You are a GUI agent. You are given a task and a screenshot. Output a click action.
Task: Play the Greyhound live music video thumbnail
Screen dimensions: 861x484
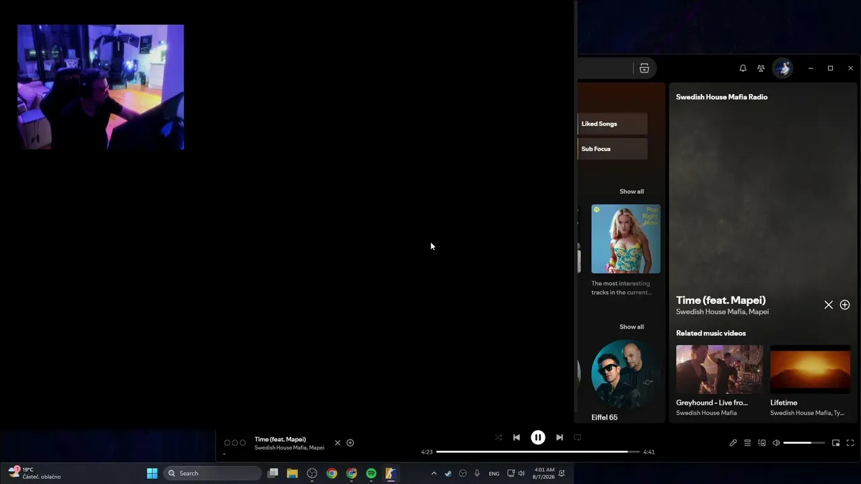(x=720, y=369)
